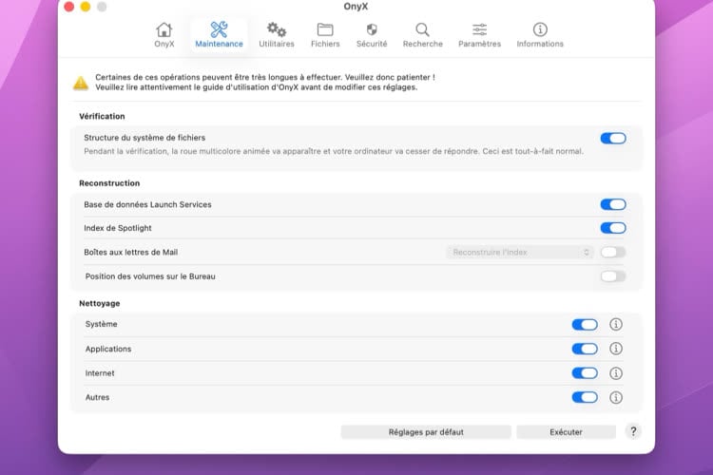Disable Structure du système de fichiers
713x475 pixels.
pyautogui.click(x=613, y=138)
